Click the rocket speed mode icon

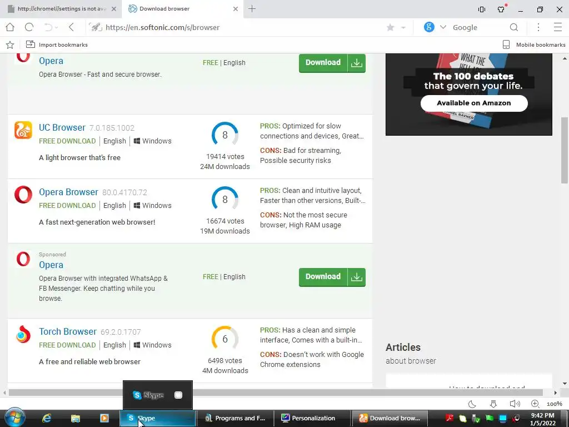click(96, 27)
